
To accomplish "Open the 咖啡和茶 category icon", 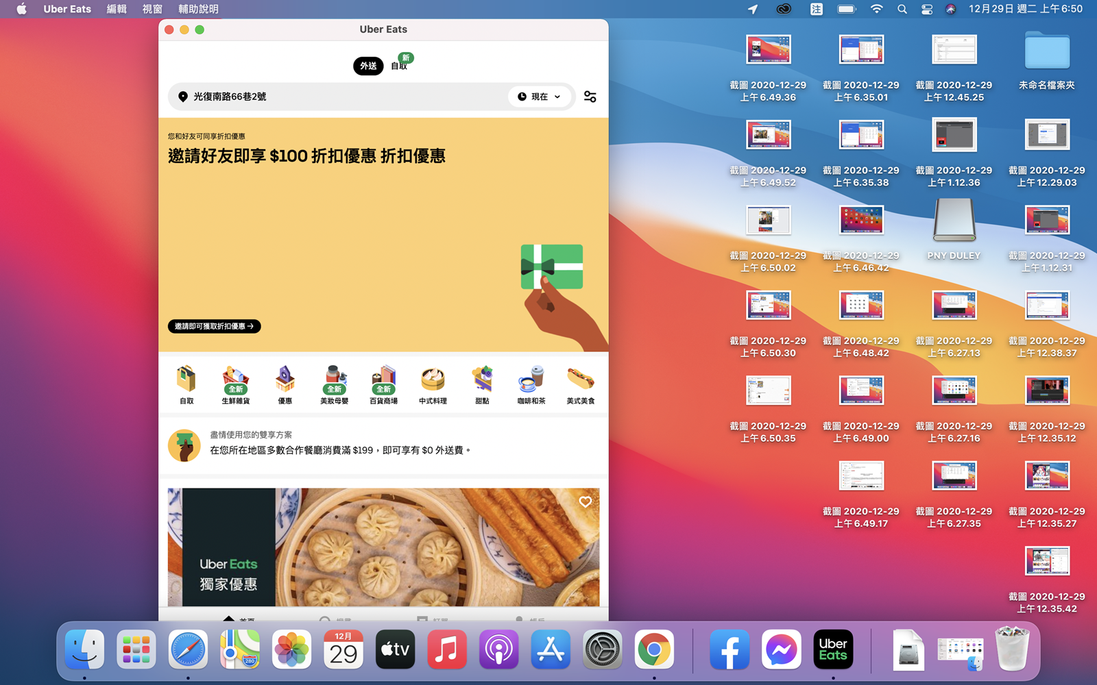I will (x=531, y=384).
